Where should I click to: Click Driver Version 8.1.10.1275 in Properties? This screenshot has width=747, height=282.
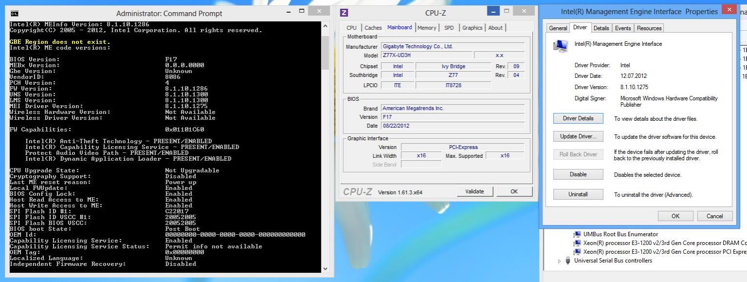click(x=634, y=87)
